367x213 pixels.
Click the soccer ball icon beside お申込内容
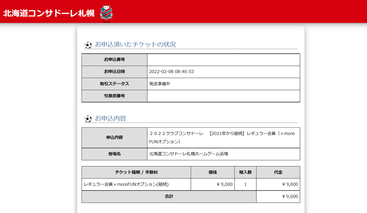click(88, 119)
